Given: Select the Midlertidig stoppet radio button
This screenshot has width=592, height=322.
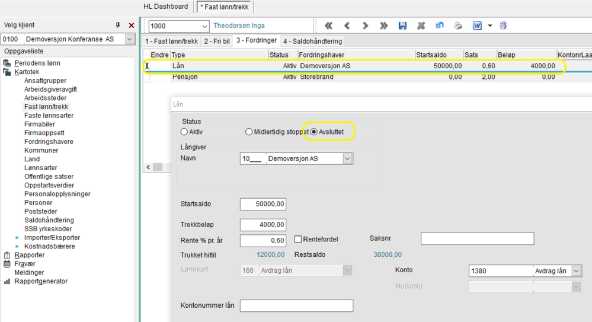Looking at the screenshot, I should point(249,132).
